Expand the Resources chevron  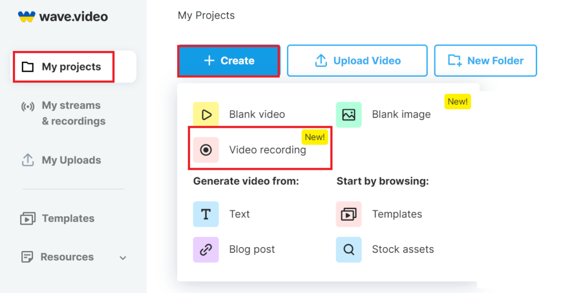pyautogui.click(x=123, y=258)
